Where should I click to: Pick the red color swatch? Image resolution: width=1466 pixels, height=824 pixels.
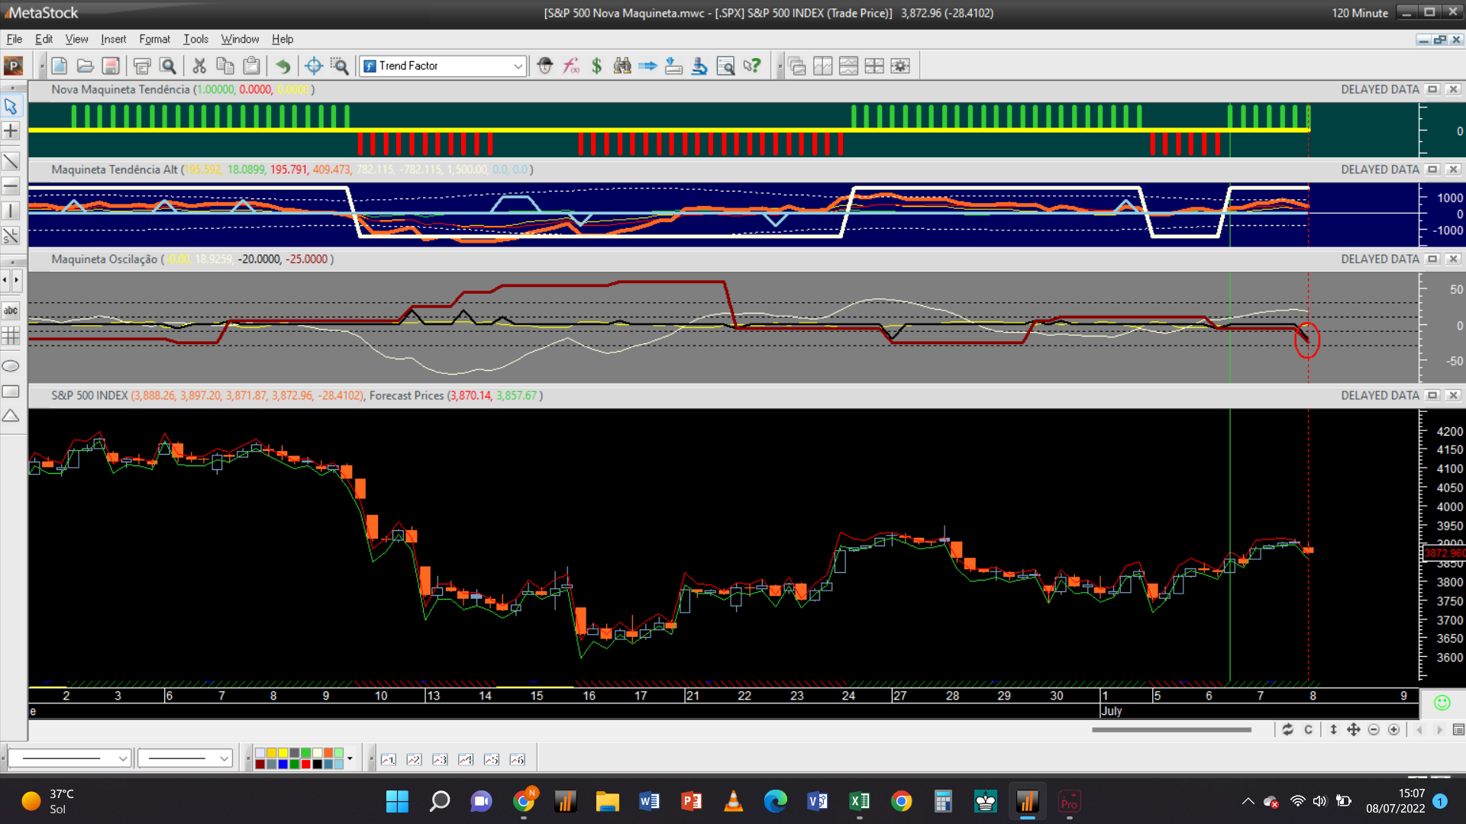[x=306, y=764]
